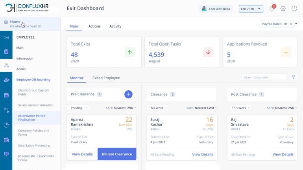Switch to Exited Employee tab

(x=106, y=78)
